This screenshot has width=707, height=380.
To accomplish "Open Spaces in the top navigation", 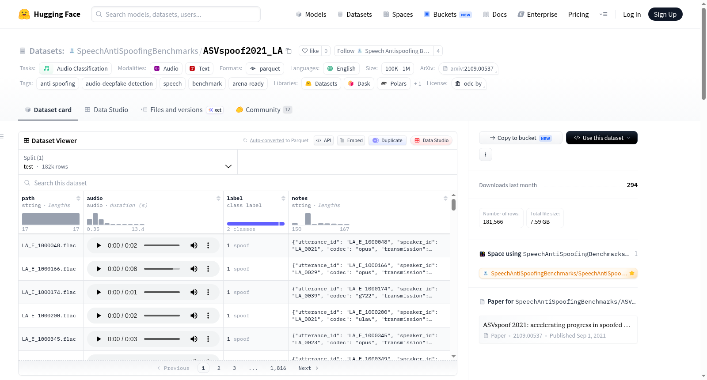I will (x=398, y=14).
